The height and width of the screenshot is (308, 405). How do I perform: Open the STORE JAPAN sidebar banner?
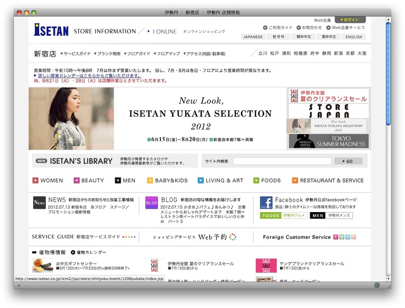pos(329,111)
